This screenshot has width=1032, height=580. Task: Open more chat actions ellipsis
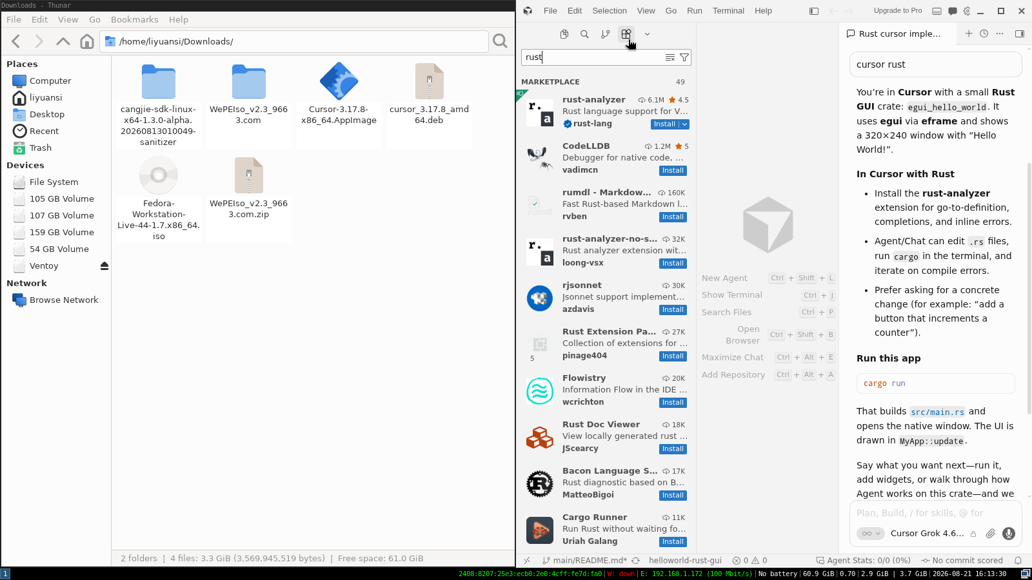1000,34
